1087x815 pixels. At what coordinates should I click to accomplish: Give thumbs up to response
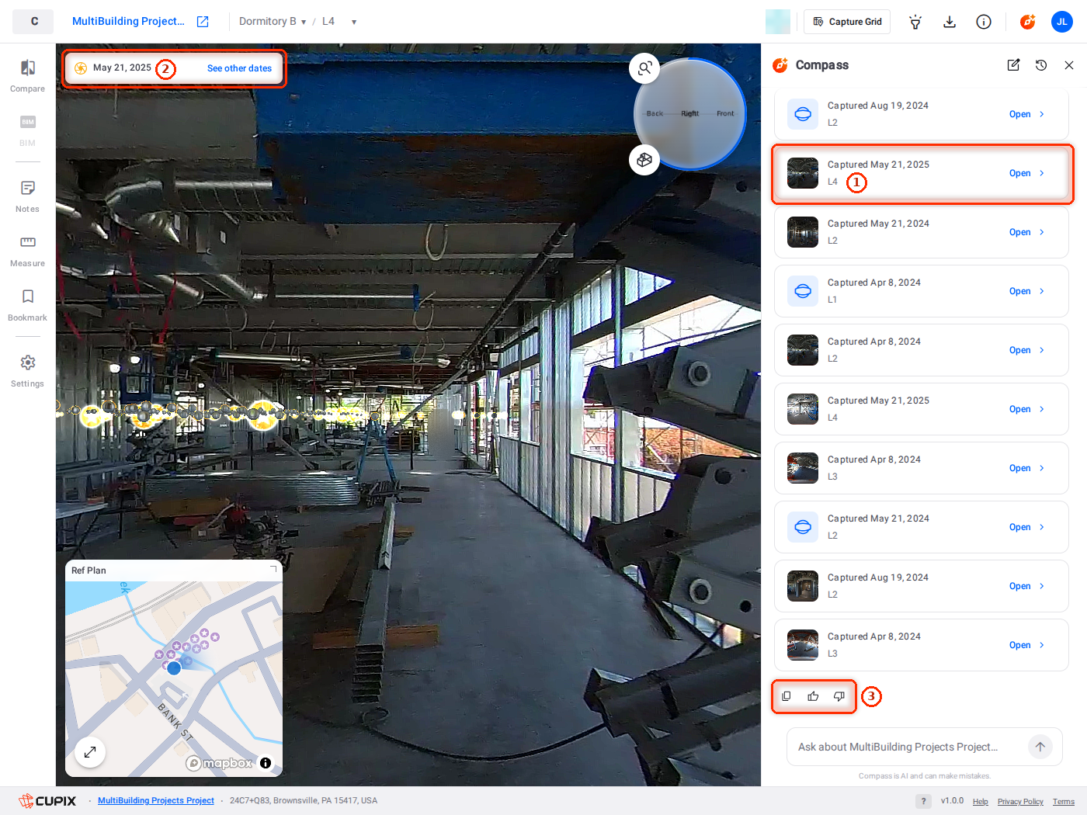coord(813,696)
